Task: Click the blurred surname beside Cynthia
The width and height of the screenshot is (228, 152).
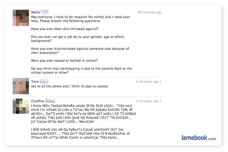Action: pos(50,101)
